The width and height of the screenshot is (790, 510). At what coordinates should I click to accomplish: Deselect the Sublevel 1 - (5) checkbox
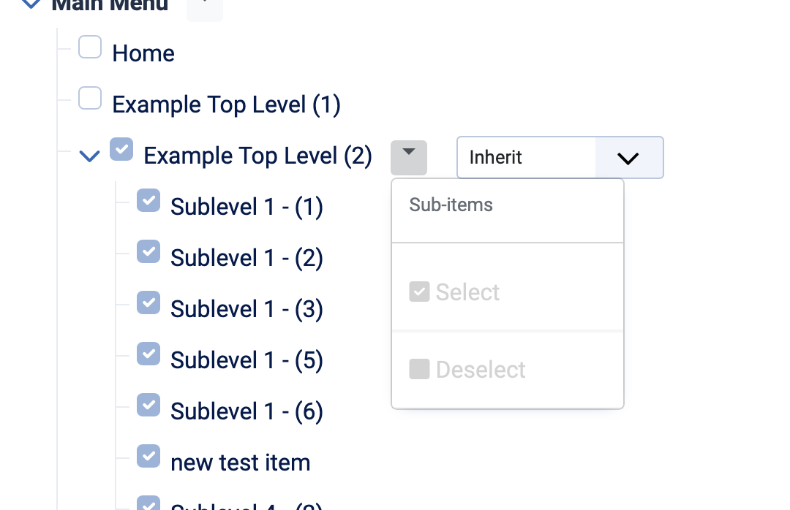(x=148, y=354)
